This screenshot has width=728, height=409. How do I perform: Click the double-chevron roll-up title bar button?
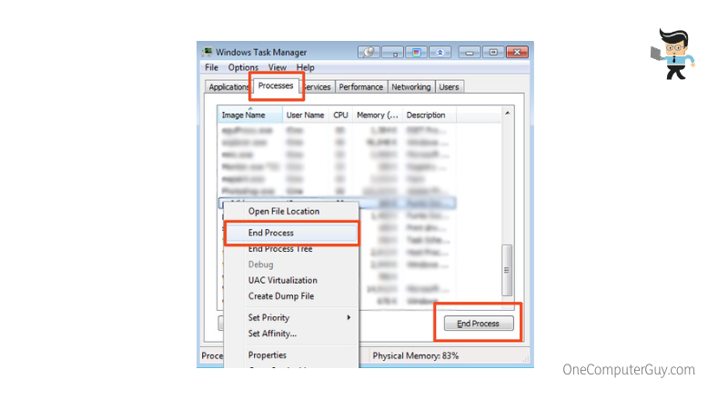tap(440, 52)
